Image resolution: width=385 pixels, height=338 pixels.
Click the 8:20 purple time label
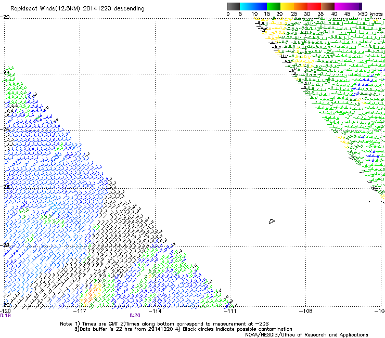(135, 316)
